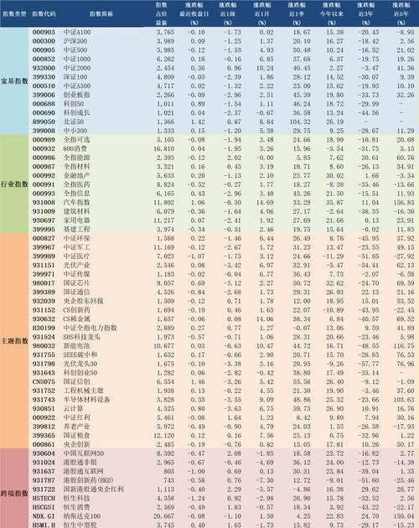The image size is (419, 528).
Task: Select the 深证100 row name
Action: tap(75, 77)
